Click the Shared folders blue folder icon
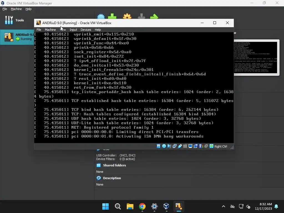 click(99, 165)
